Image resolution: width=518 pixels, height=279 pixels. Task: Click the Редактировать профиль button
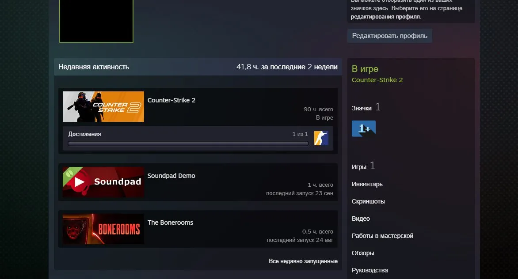[390, 36]
